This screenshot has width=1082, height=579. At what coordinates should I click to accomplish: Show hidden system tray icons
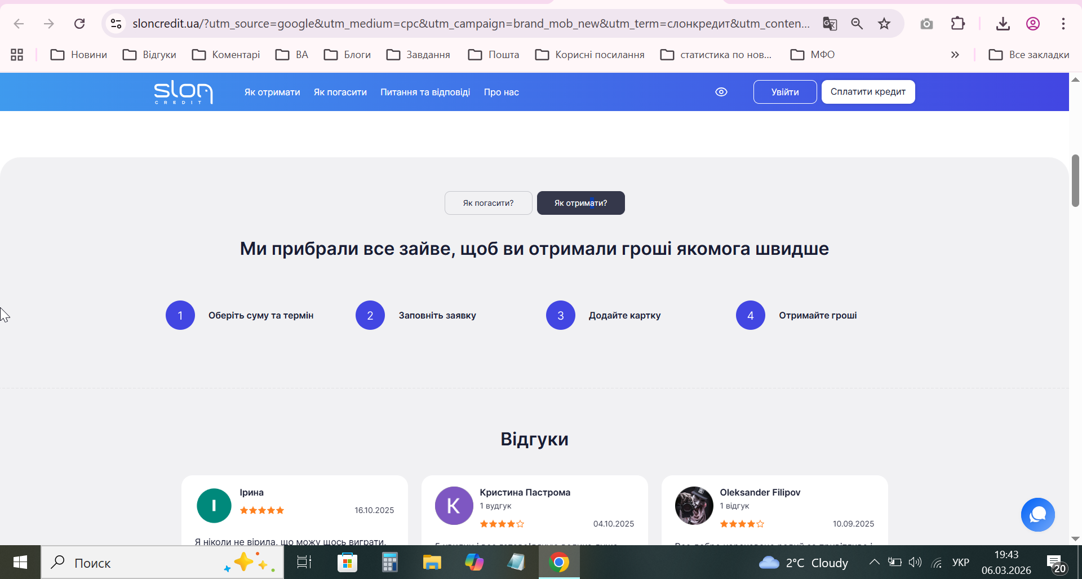[x=874, y=562]
